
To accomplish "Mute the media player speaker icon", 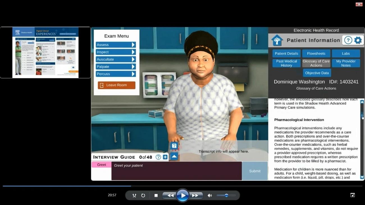I will coord(209,195).
